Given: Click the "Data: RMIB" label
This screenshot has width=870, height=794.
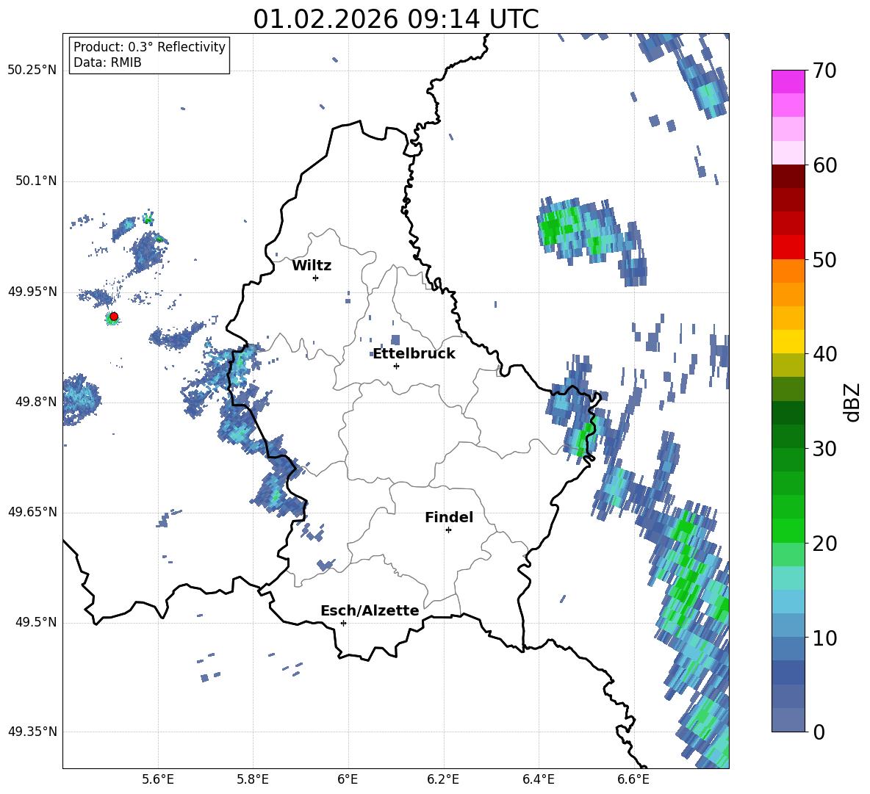Looking at the screenshot, I should pos(107,62).
